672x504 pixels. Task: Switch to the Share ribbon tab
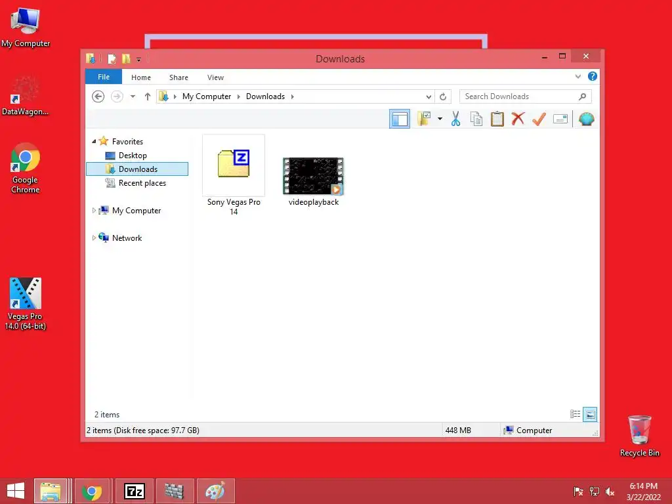(178, 77)
